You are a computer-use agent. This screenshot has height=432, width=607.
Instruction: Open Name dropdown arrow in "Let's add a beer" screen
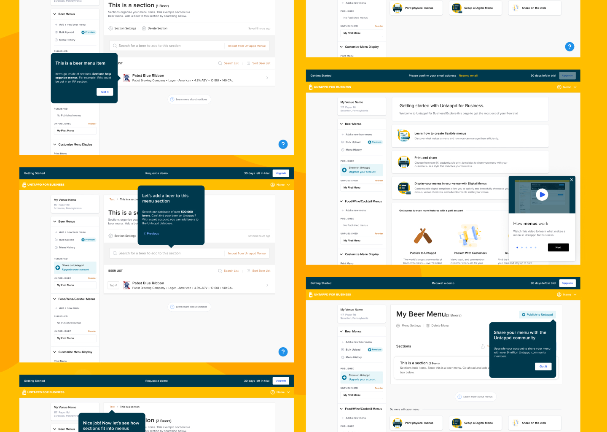pyautogui.click(x=288, y=185)
